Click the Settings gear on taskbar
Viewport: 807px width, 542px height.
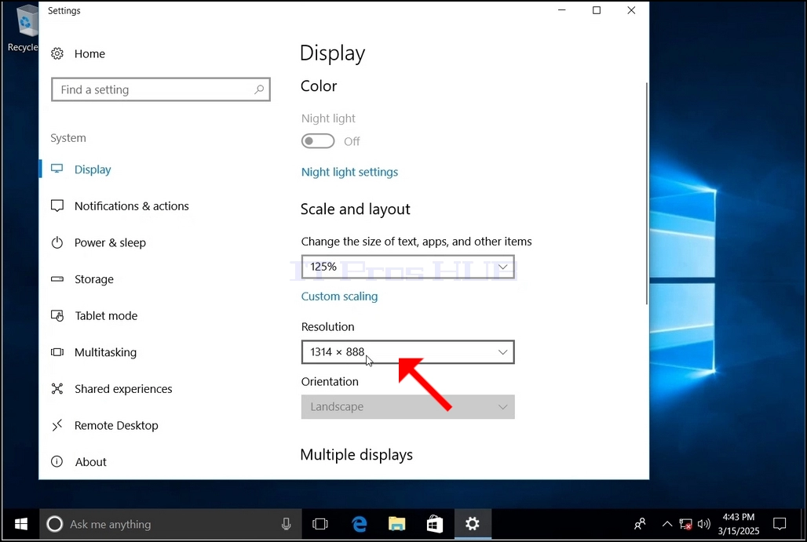pos(473,524)
